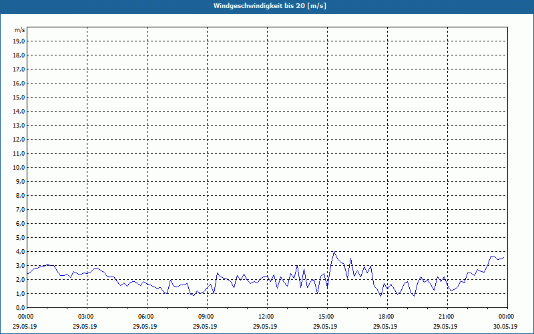Click the 18:00 time label

(x=387, y=317)
